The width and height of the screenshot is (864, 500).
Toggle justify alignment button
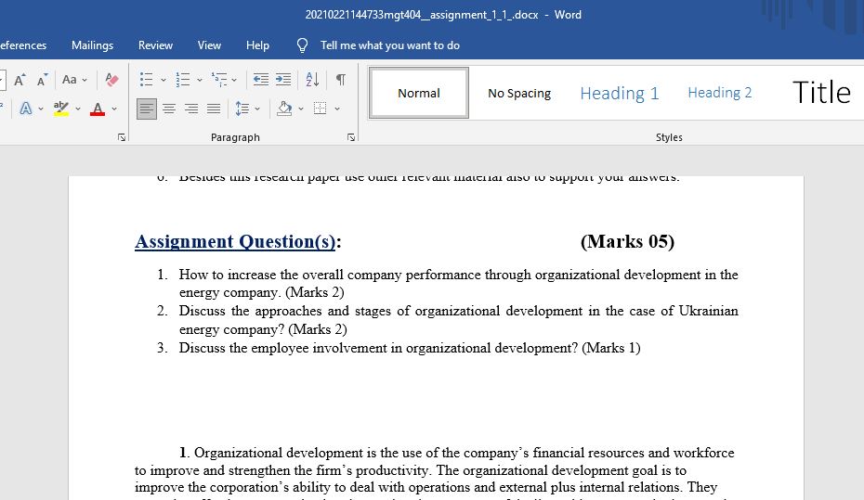pos(214,109)
